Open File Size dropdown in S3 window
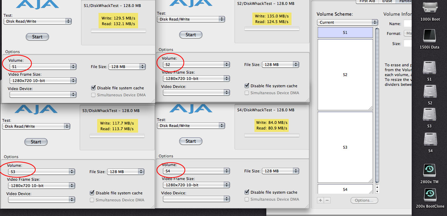The image size is (447, 216). click(x=126, y=172)
